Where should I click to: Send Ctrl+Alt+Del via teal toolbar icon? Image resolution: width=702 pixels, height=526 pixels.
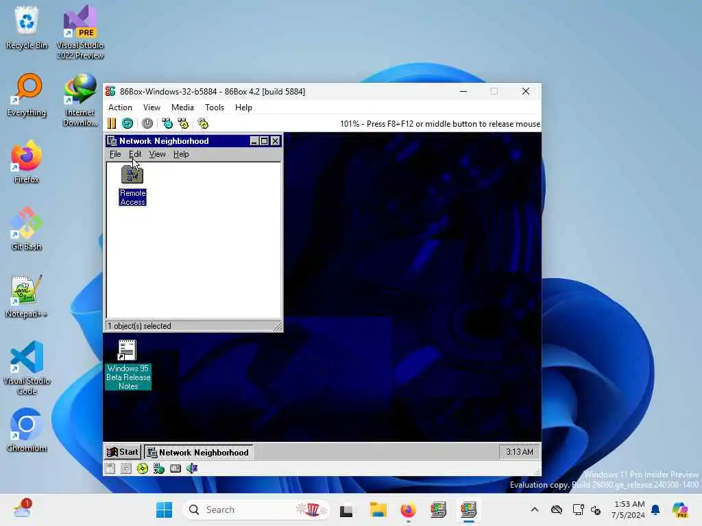[x=167, y=123]
